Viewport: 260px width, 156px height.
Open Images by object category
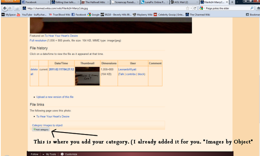pos(53,125)
